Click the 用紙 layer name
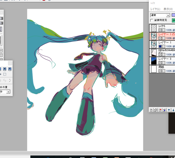This screenshot has width=175, height=158. [161, 67]
